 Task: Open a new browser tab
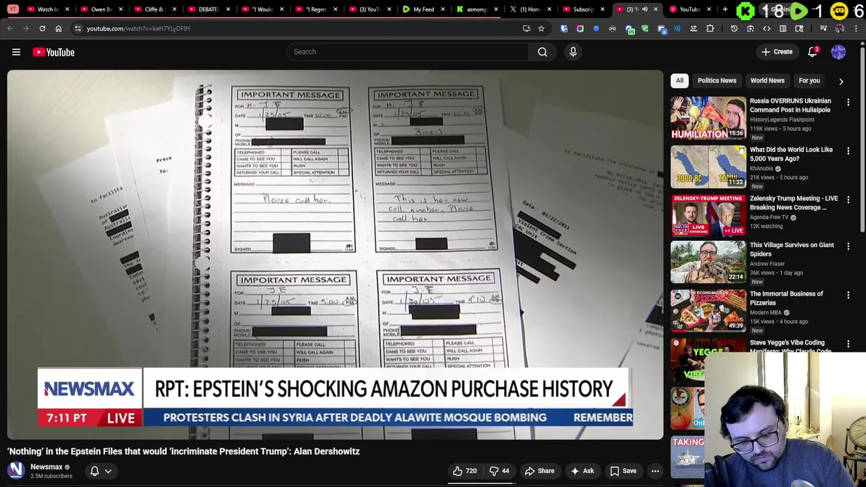coord(725,9)
